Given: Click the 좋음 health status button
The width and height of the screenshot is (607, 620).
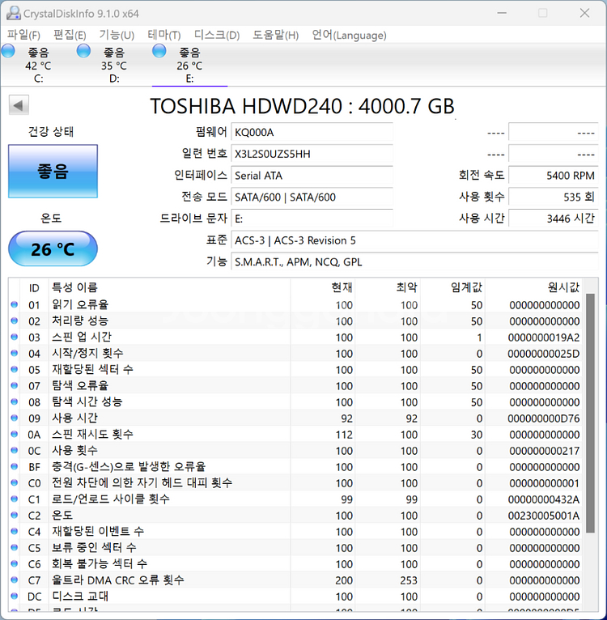Looking at the screenshot, I should pos(53,172).
